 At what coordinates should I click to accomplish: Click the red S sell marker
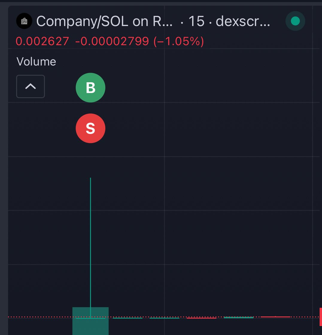coord(90,128)
